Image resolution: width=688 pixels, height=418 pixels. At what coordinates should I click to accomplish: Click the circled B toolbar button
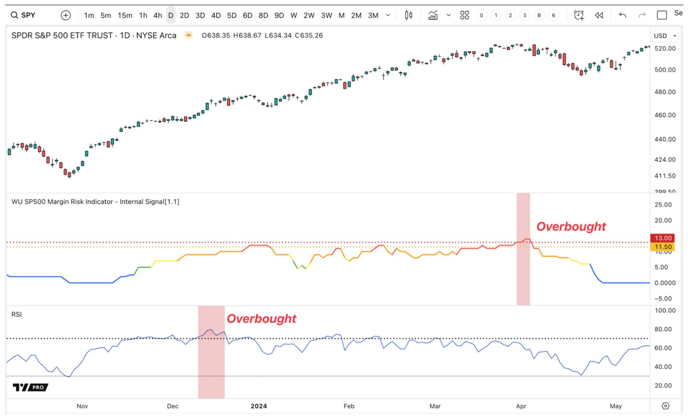click(539, 15)
